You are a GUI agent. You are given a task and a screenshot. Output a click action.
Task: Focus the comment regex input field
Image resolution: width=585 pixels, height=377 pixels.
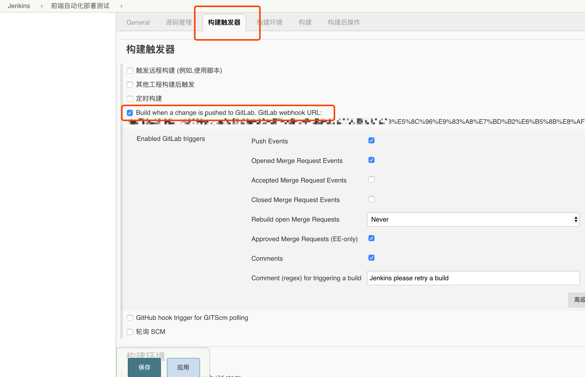(x=473, y=278)
